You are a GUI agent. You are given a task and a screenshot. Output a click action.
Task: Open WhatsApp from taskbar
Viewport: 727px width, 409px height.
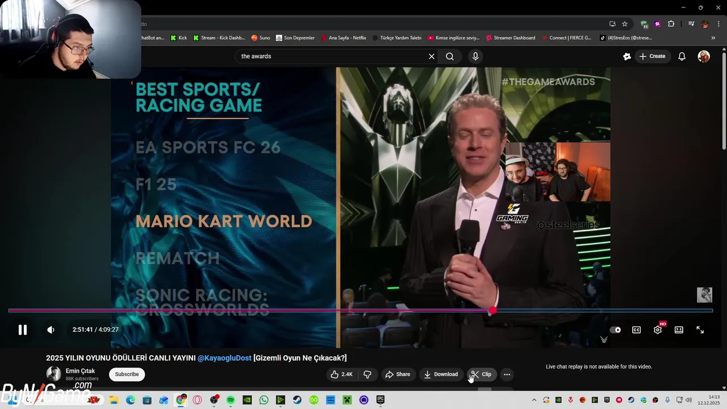(x=264, y=400)
